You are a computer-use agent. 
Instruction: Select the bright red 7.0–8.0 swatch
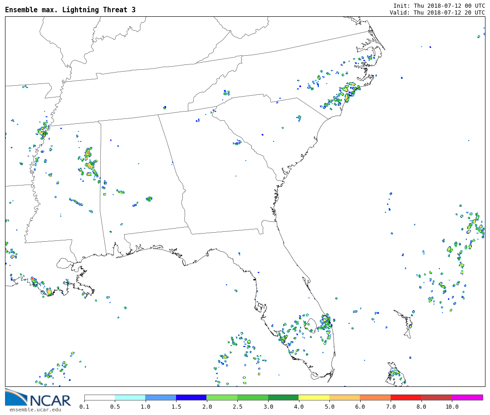click(x=406, y=397)
